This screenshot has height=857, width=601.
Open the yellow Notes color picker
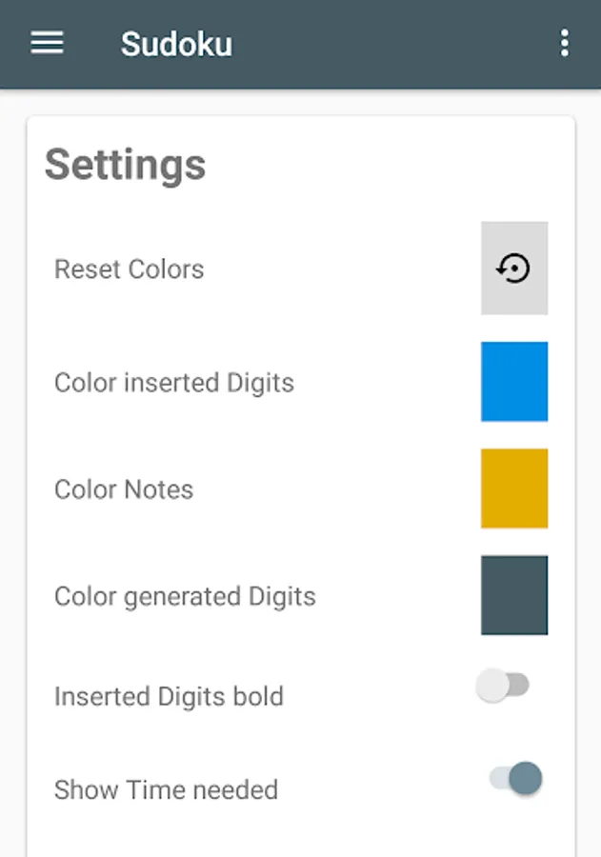[513, 488]
